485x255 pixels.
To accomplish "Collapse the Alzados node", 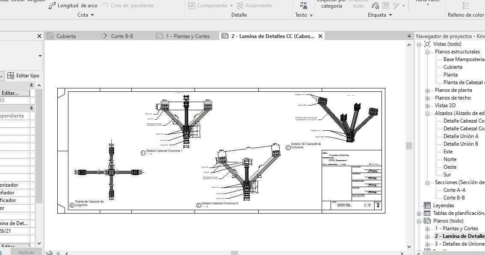I will coord(427,114).
